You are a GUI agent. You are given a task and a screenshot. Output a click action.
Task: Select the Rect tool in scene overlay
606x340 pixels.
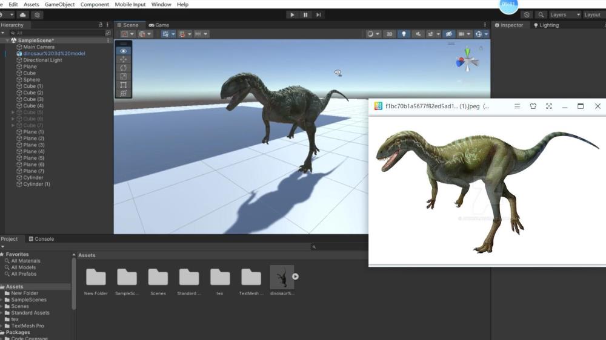[124, 85]
